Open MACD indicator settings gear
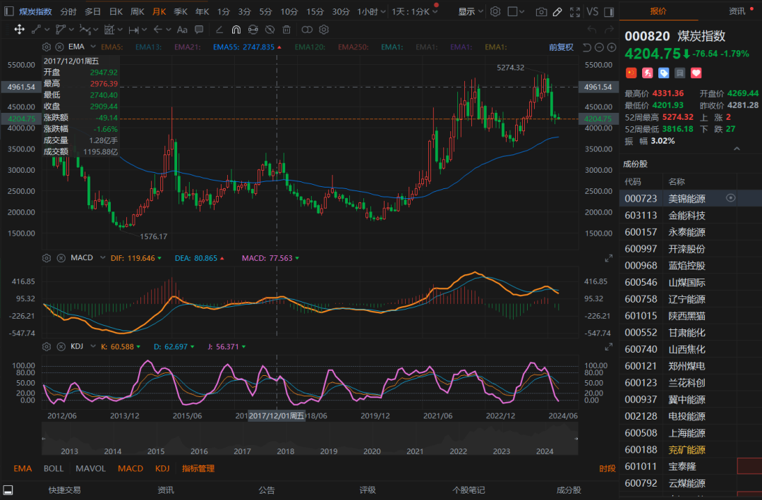Screen dimensions: 762x500 [x=47, y=258]
